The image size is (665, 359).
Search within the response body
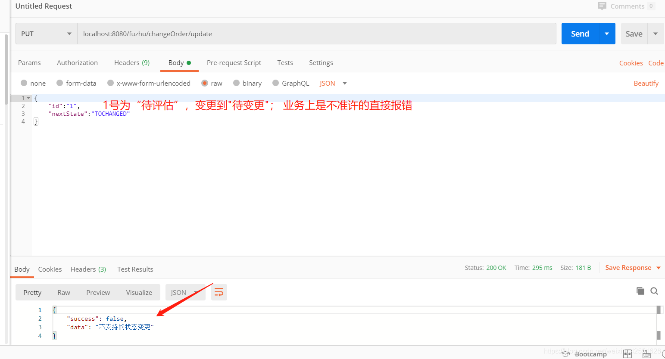click(654, 291)
